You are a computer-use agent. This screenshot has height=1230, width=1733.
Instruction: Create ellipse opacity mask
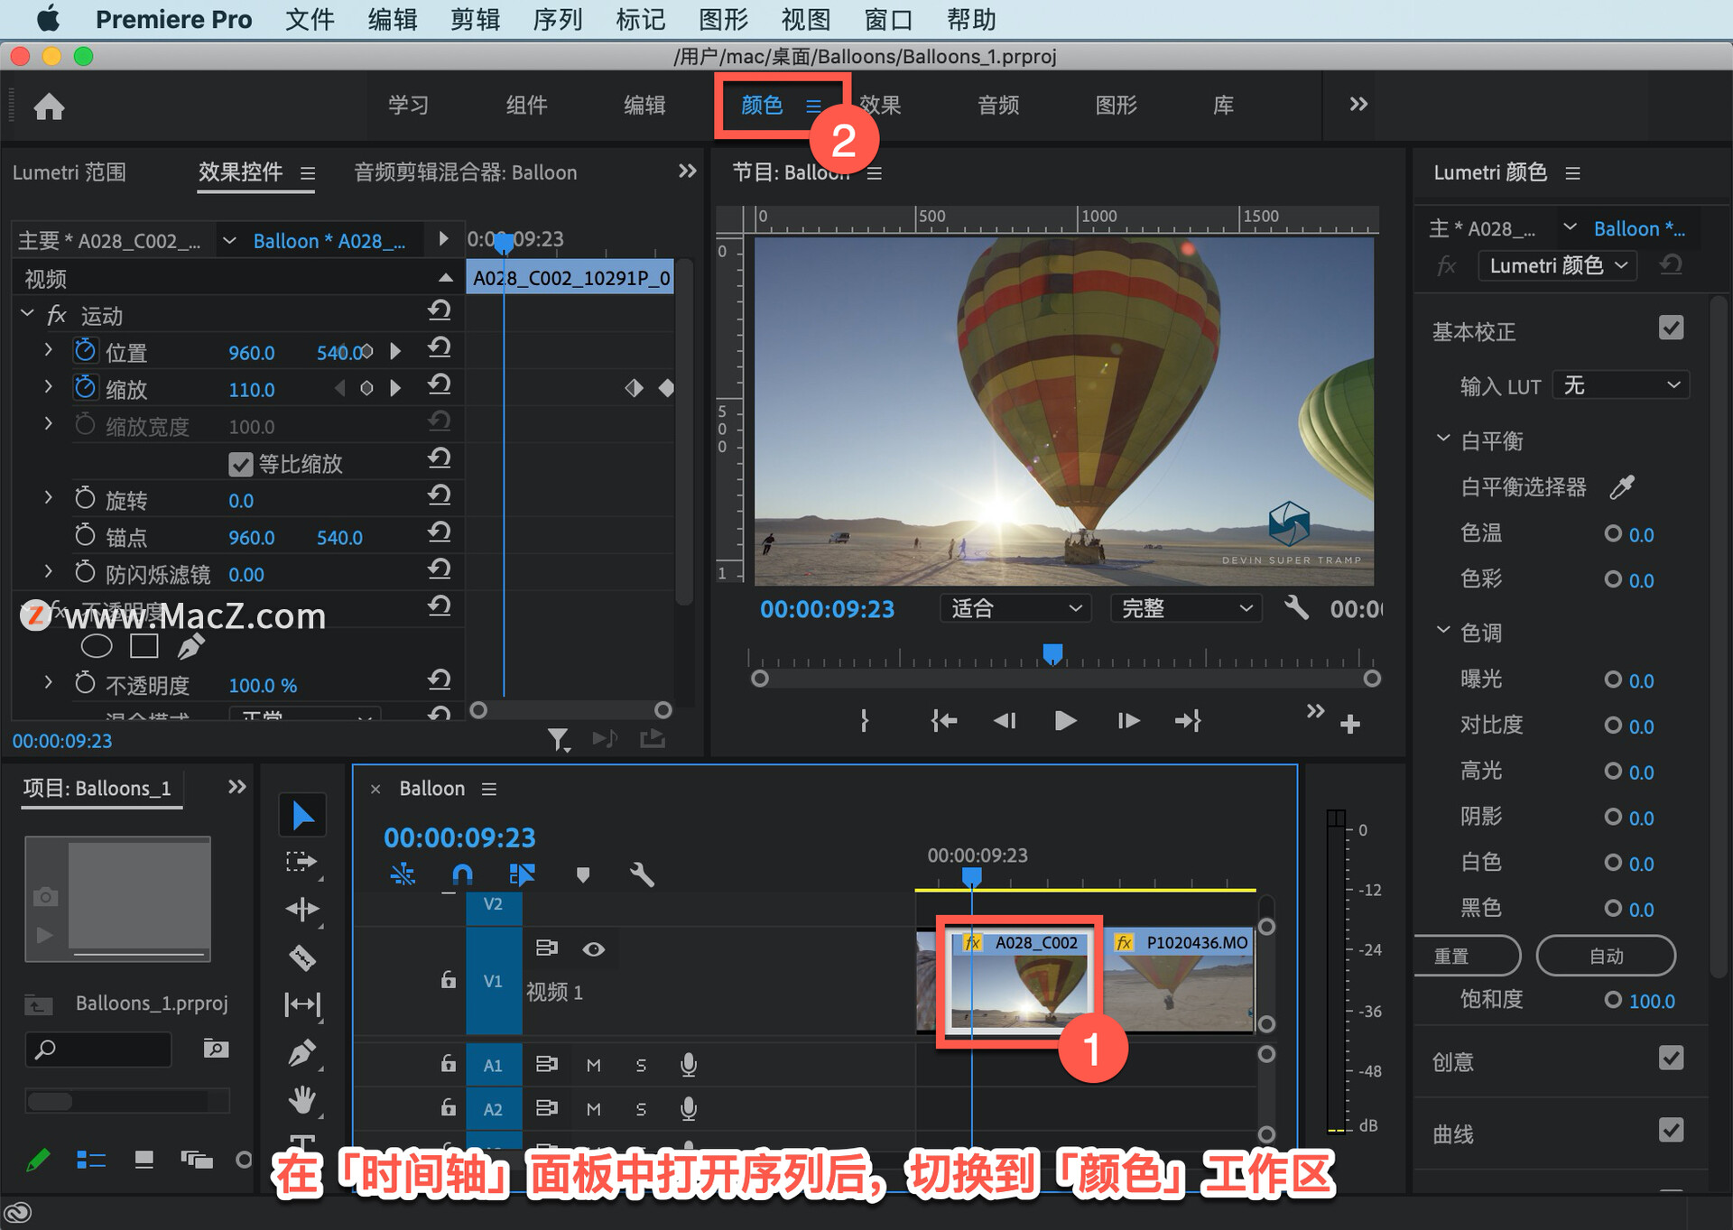[97, 646]
